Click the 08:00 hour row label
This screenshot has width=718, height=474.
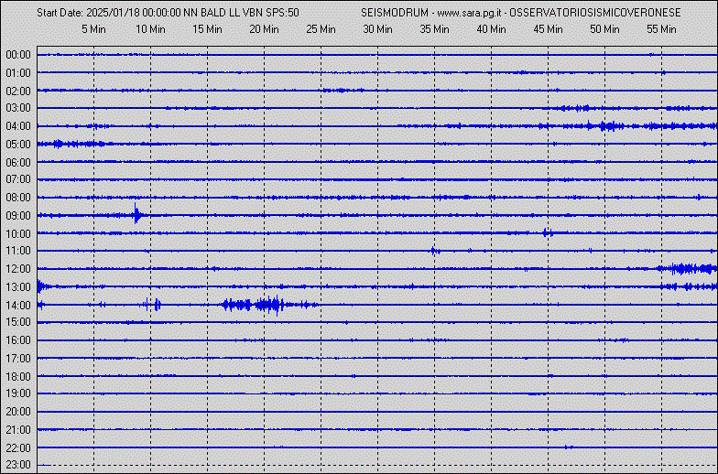click(18, 198)
